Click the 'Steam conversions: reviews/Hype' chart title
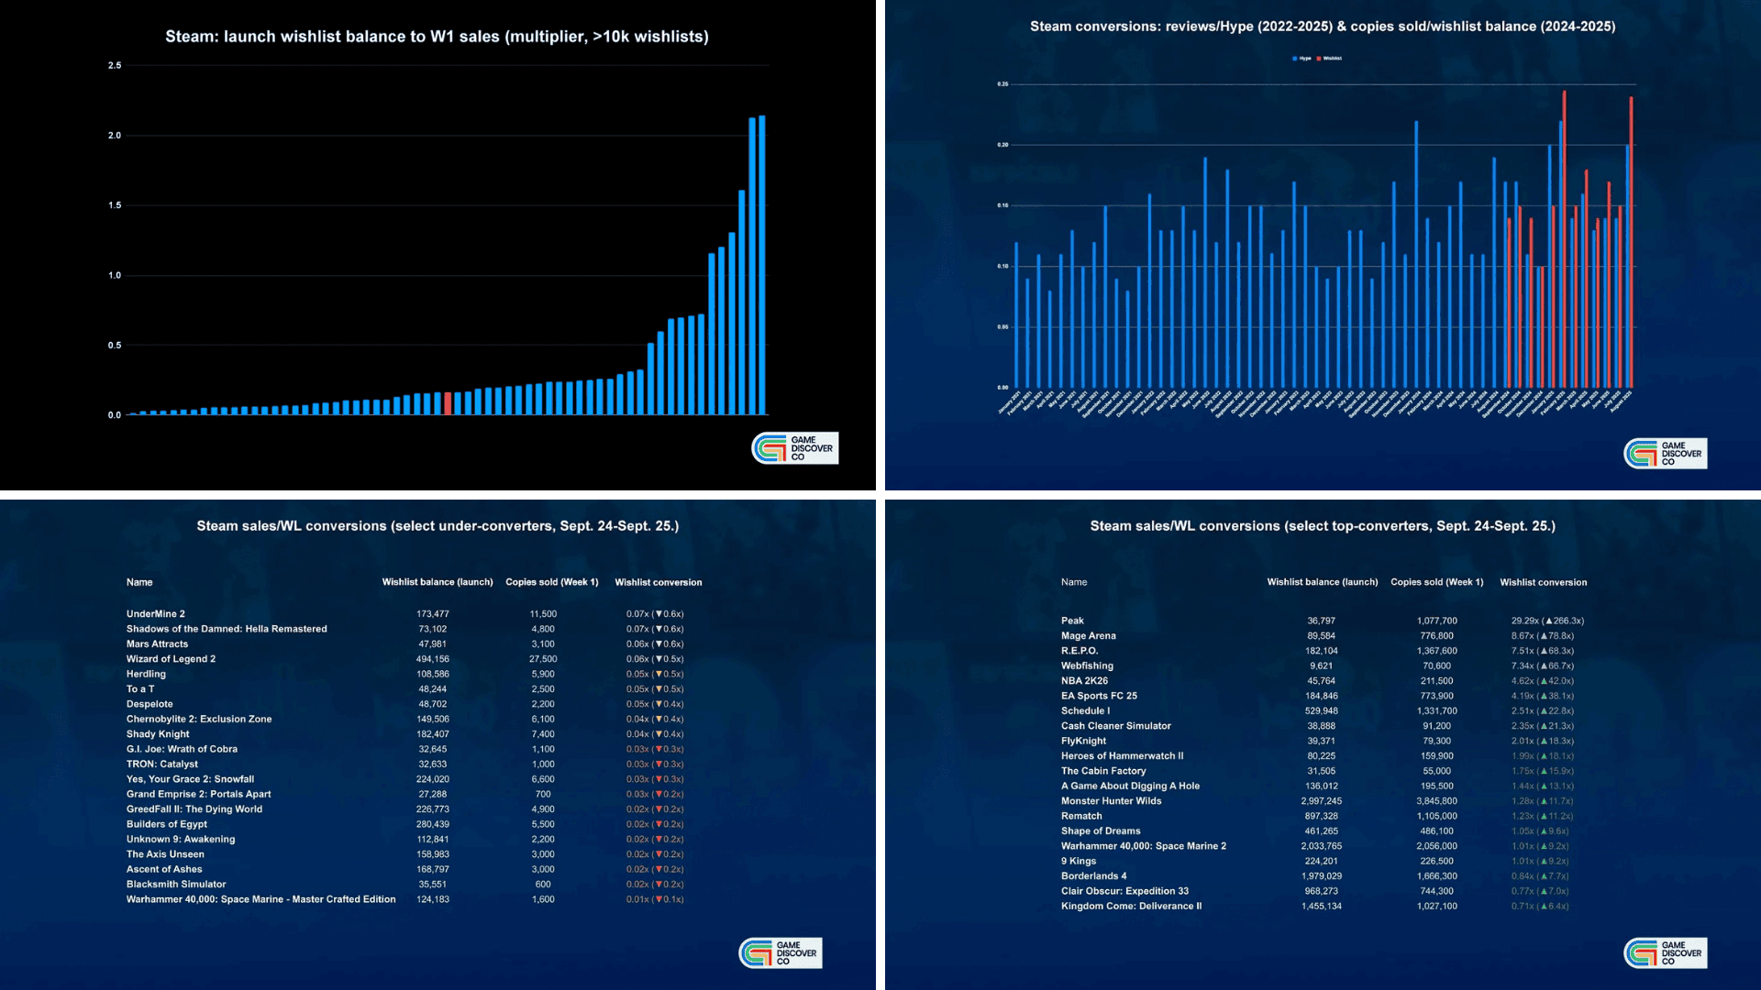The height and width of the screenshot is (990, 1761). point(1322,27)
